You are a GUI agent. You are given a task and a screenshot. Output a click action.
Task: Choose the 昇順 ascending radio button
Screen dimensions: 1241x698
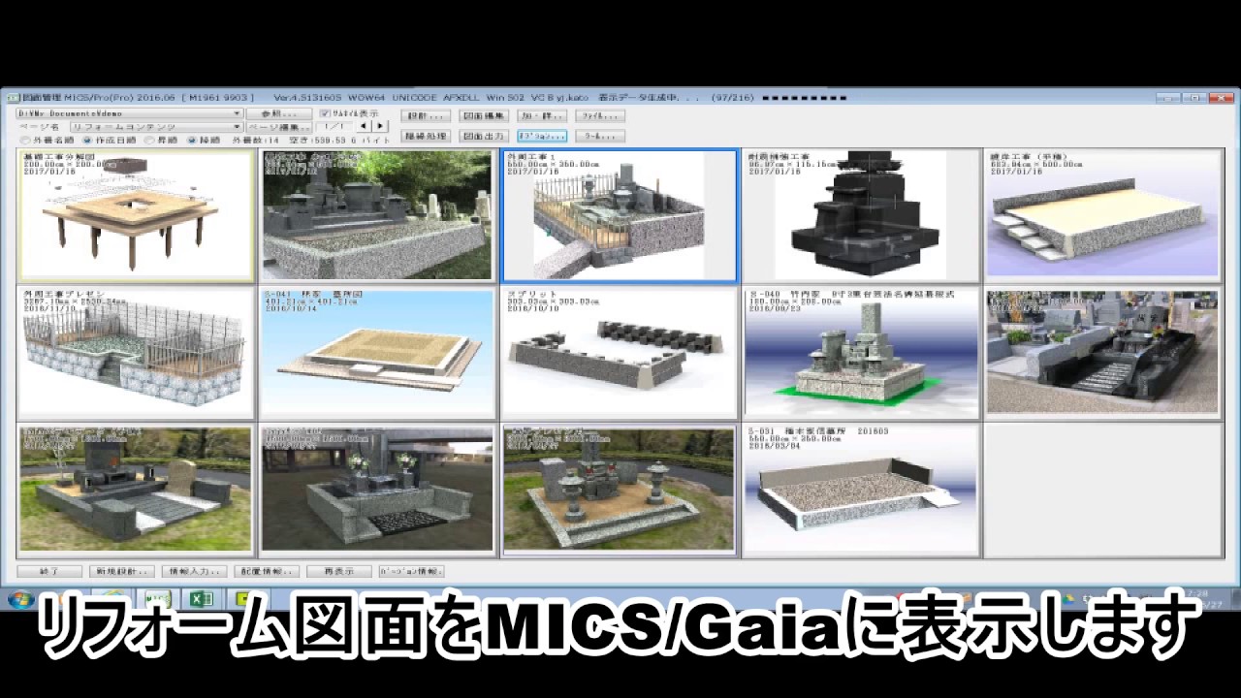(149, 140)
